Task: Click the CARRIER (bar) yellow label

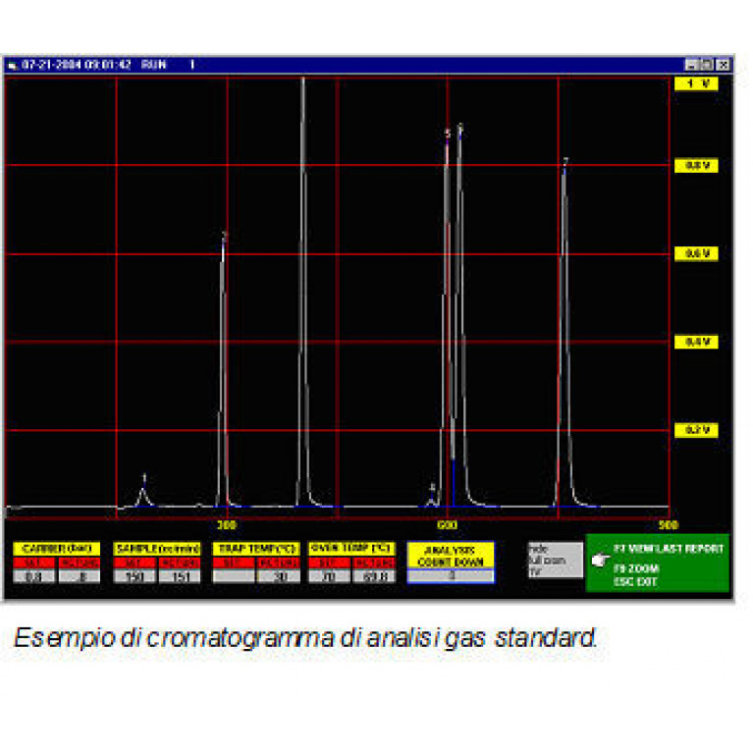Action: [x=57, y=549]
